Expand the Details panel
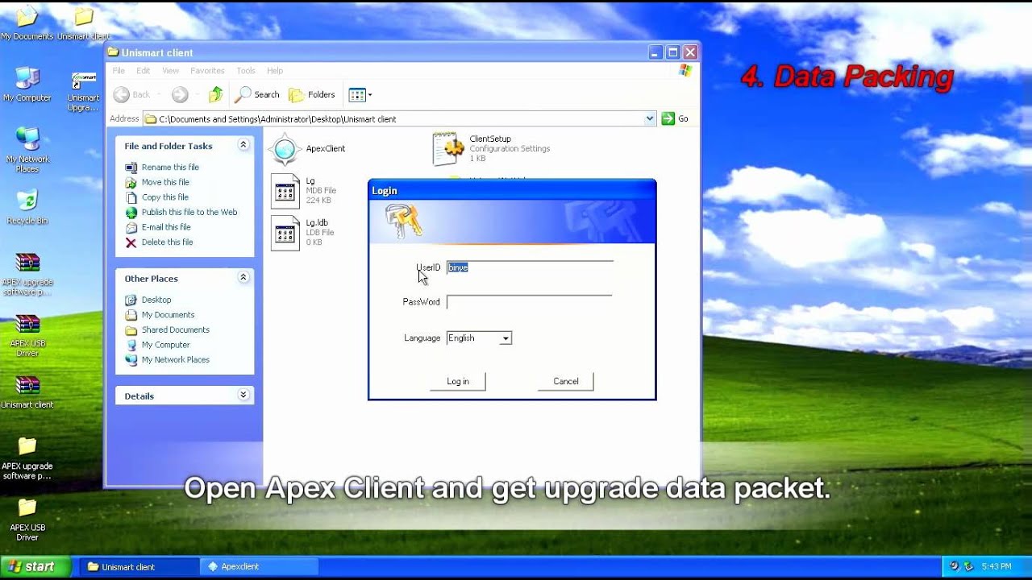1032x580 pixels. click(243, 396)
